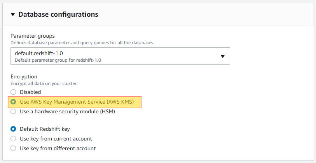The width and height of the screenshot is (316, 163).
Task: Choose Use key from current account radio circle
Action: click(13, 139)
